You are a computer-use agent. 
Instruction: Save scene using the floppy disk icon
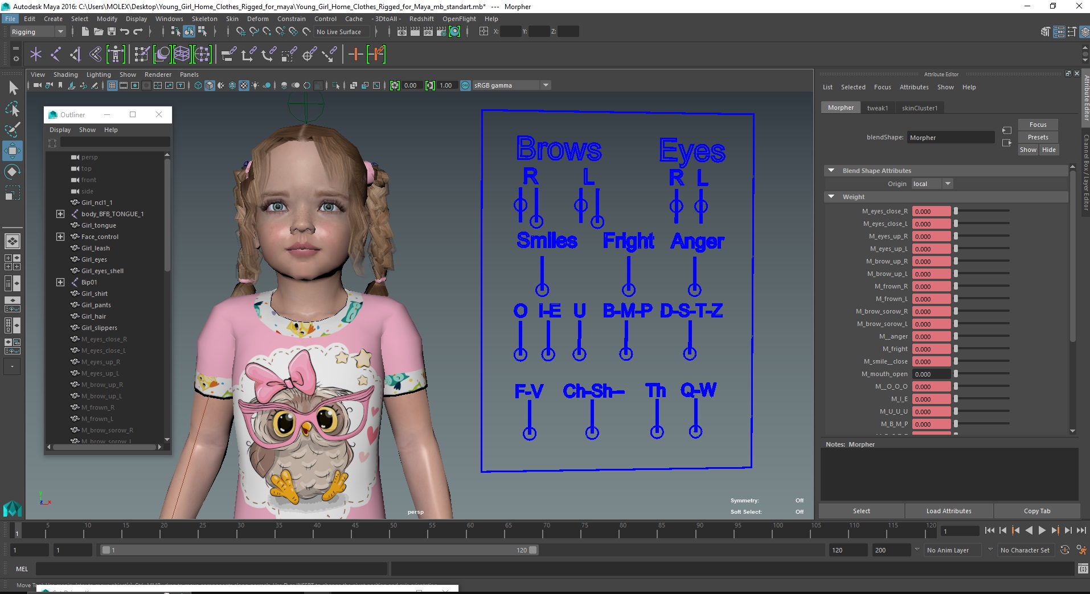click(x=112, y=32)
